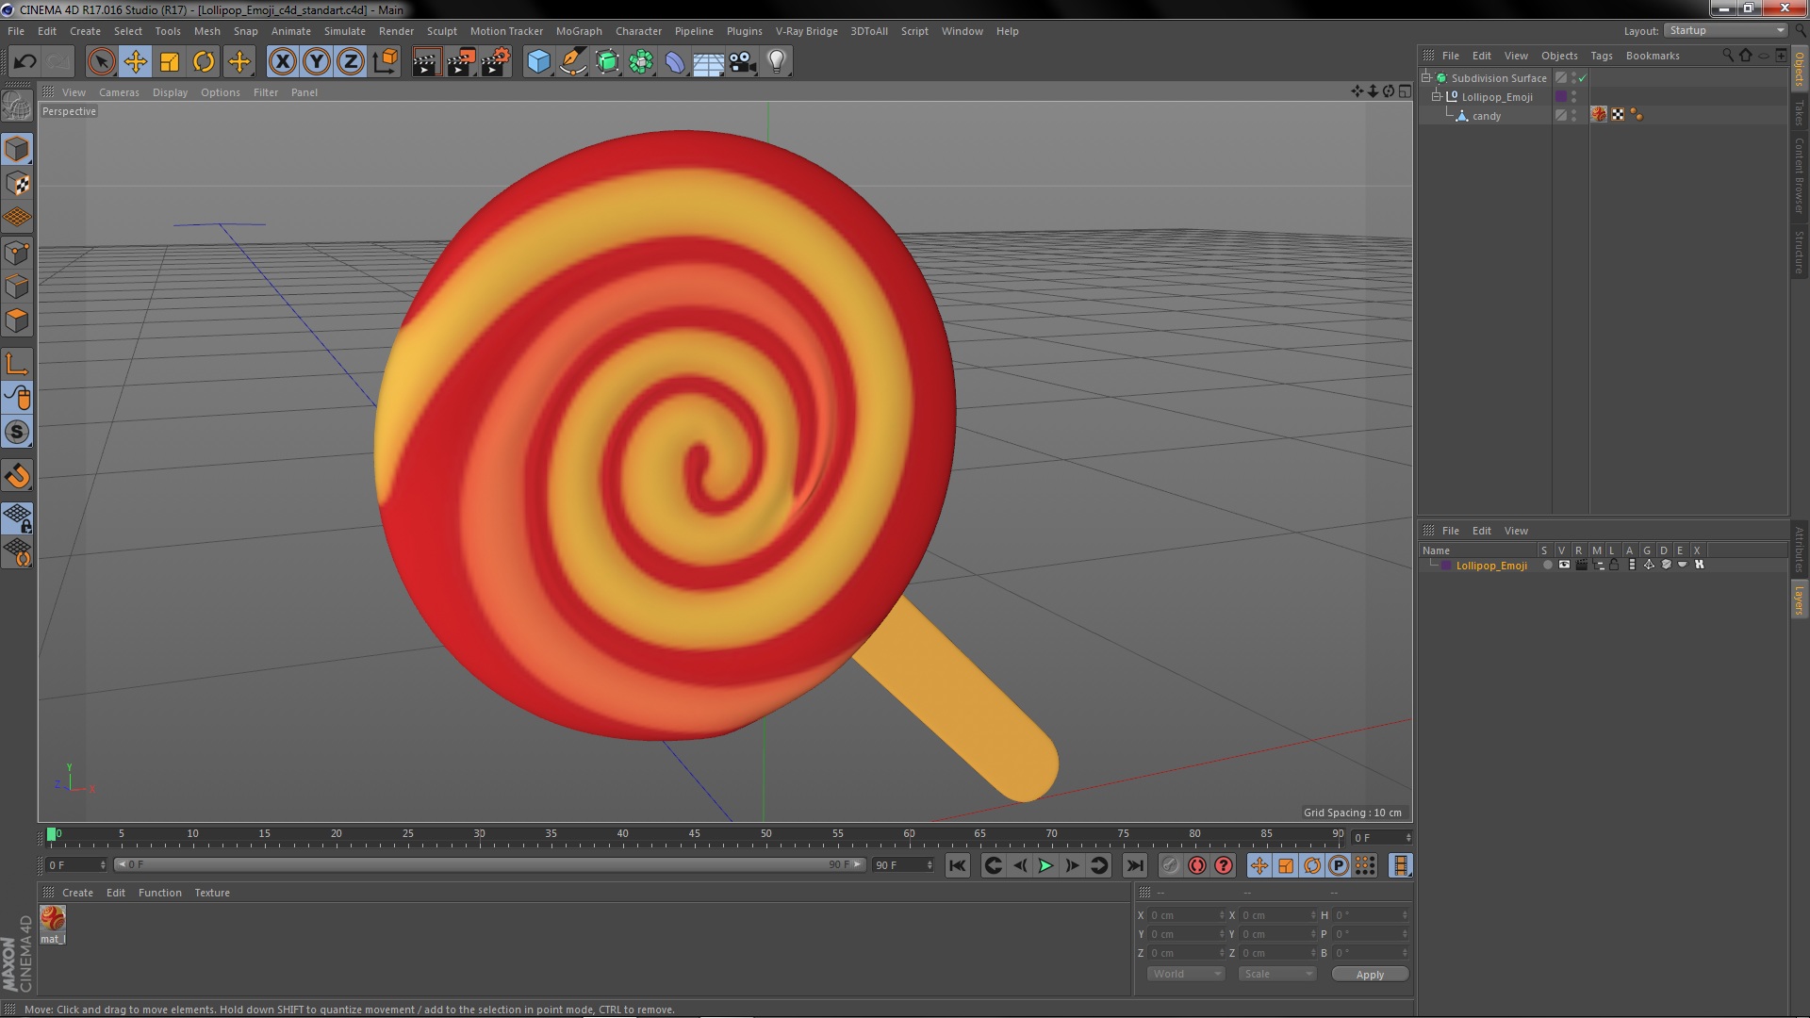Open the MoGraph Array generator icon
This screenshot has height=1018, width=1810.
tap(641, 62)
